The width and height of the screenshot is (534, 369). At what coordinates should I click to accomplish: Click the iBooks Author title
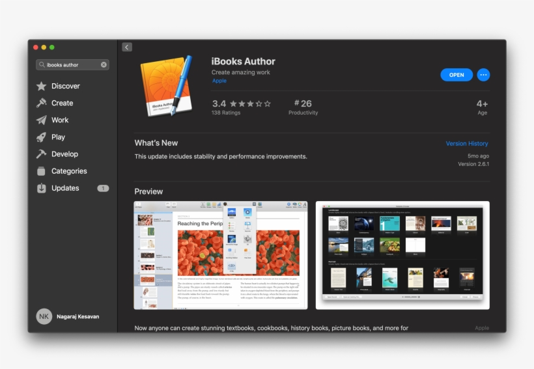click(243, 61)
